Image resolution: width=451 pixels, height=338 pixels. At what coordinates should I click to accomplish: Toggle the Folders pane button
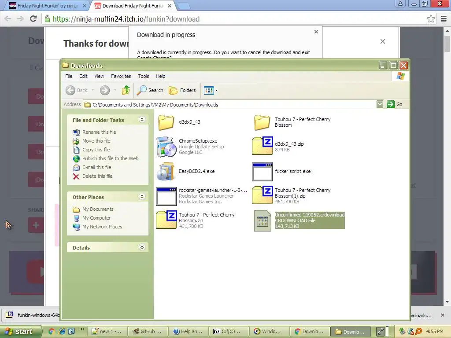[x=182, y=90]
